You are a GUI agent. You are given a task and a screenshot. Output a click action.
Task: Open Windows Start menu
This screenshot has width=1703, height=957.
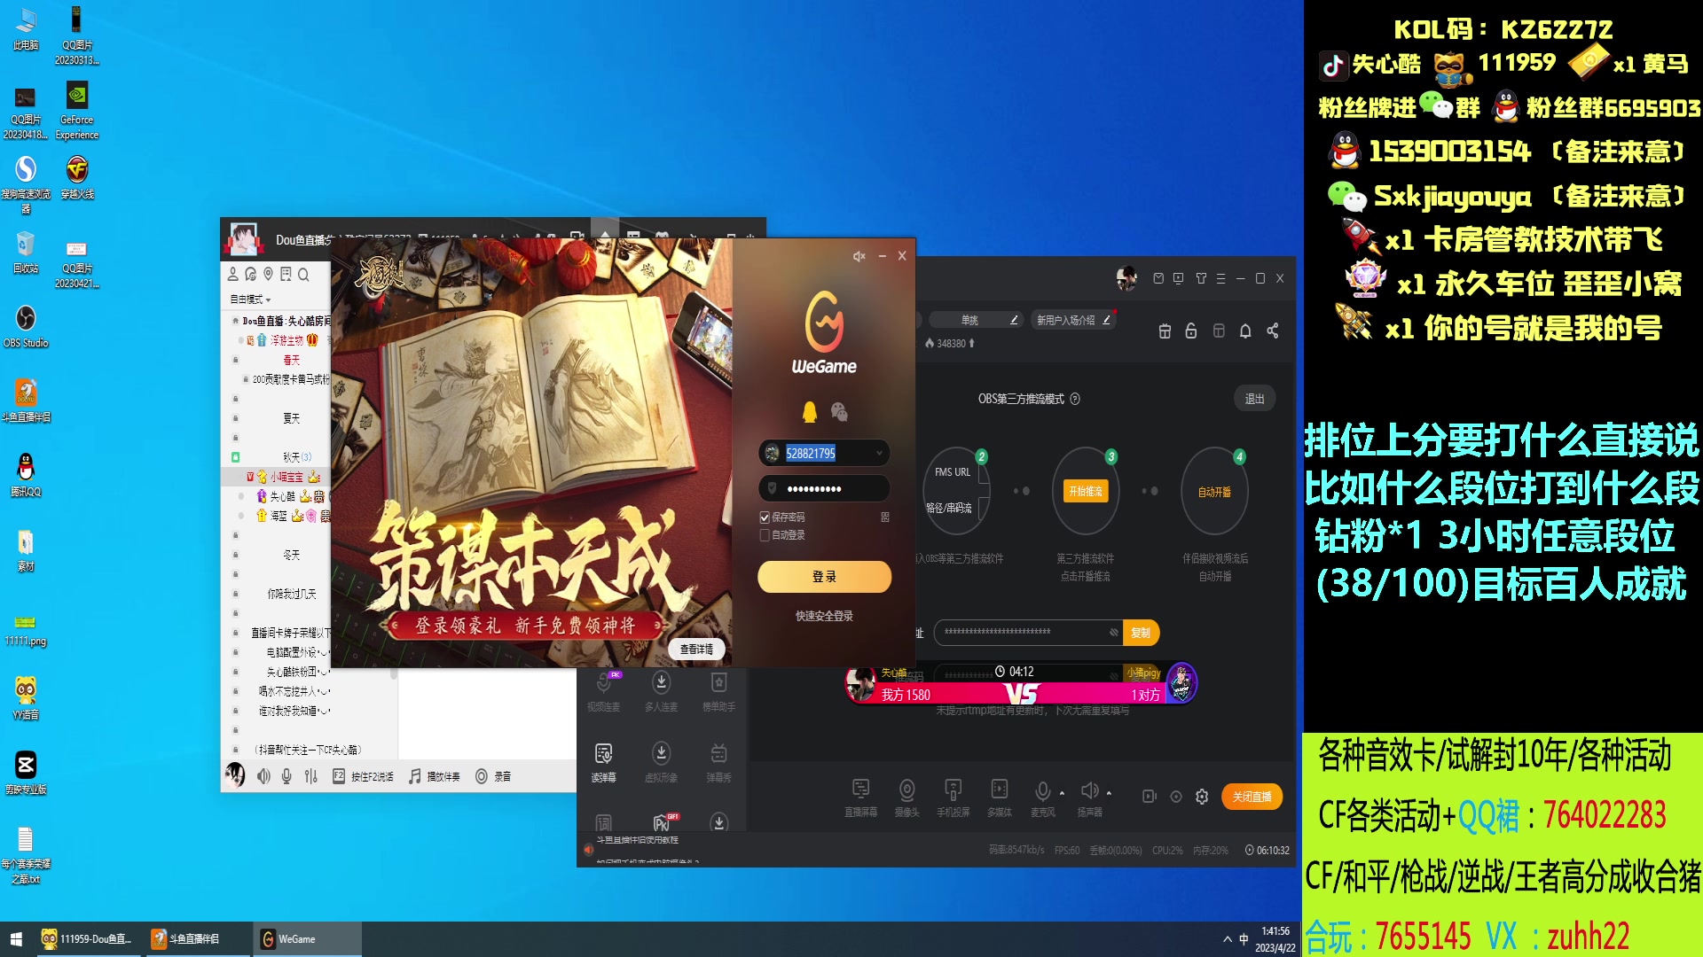pyautogui.click(x=16, y=939)
